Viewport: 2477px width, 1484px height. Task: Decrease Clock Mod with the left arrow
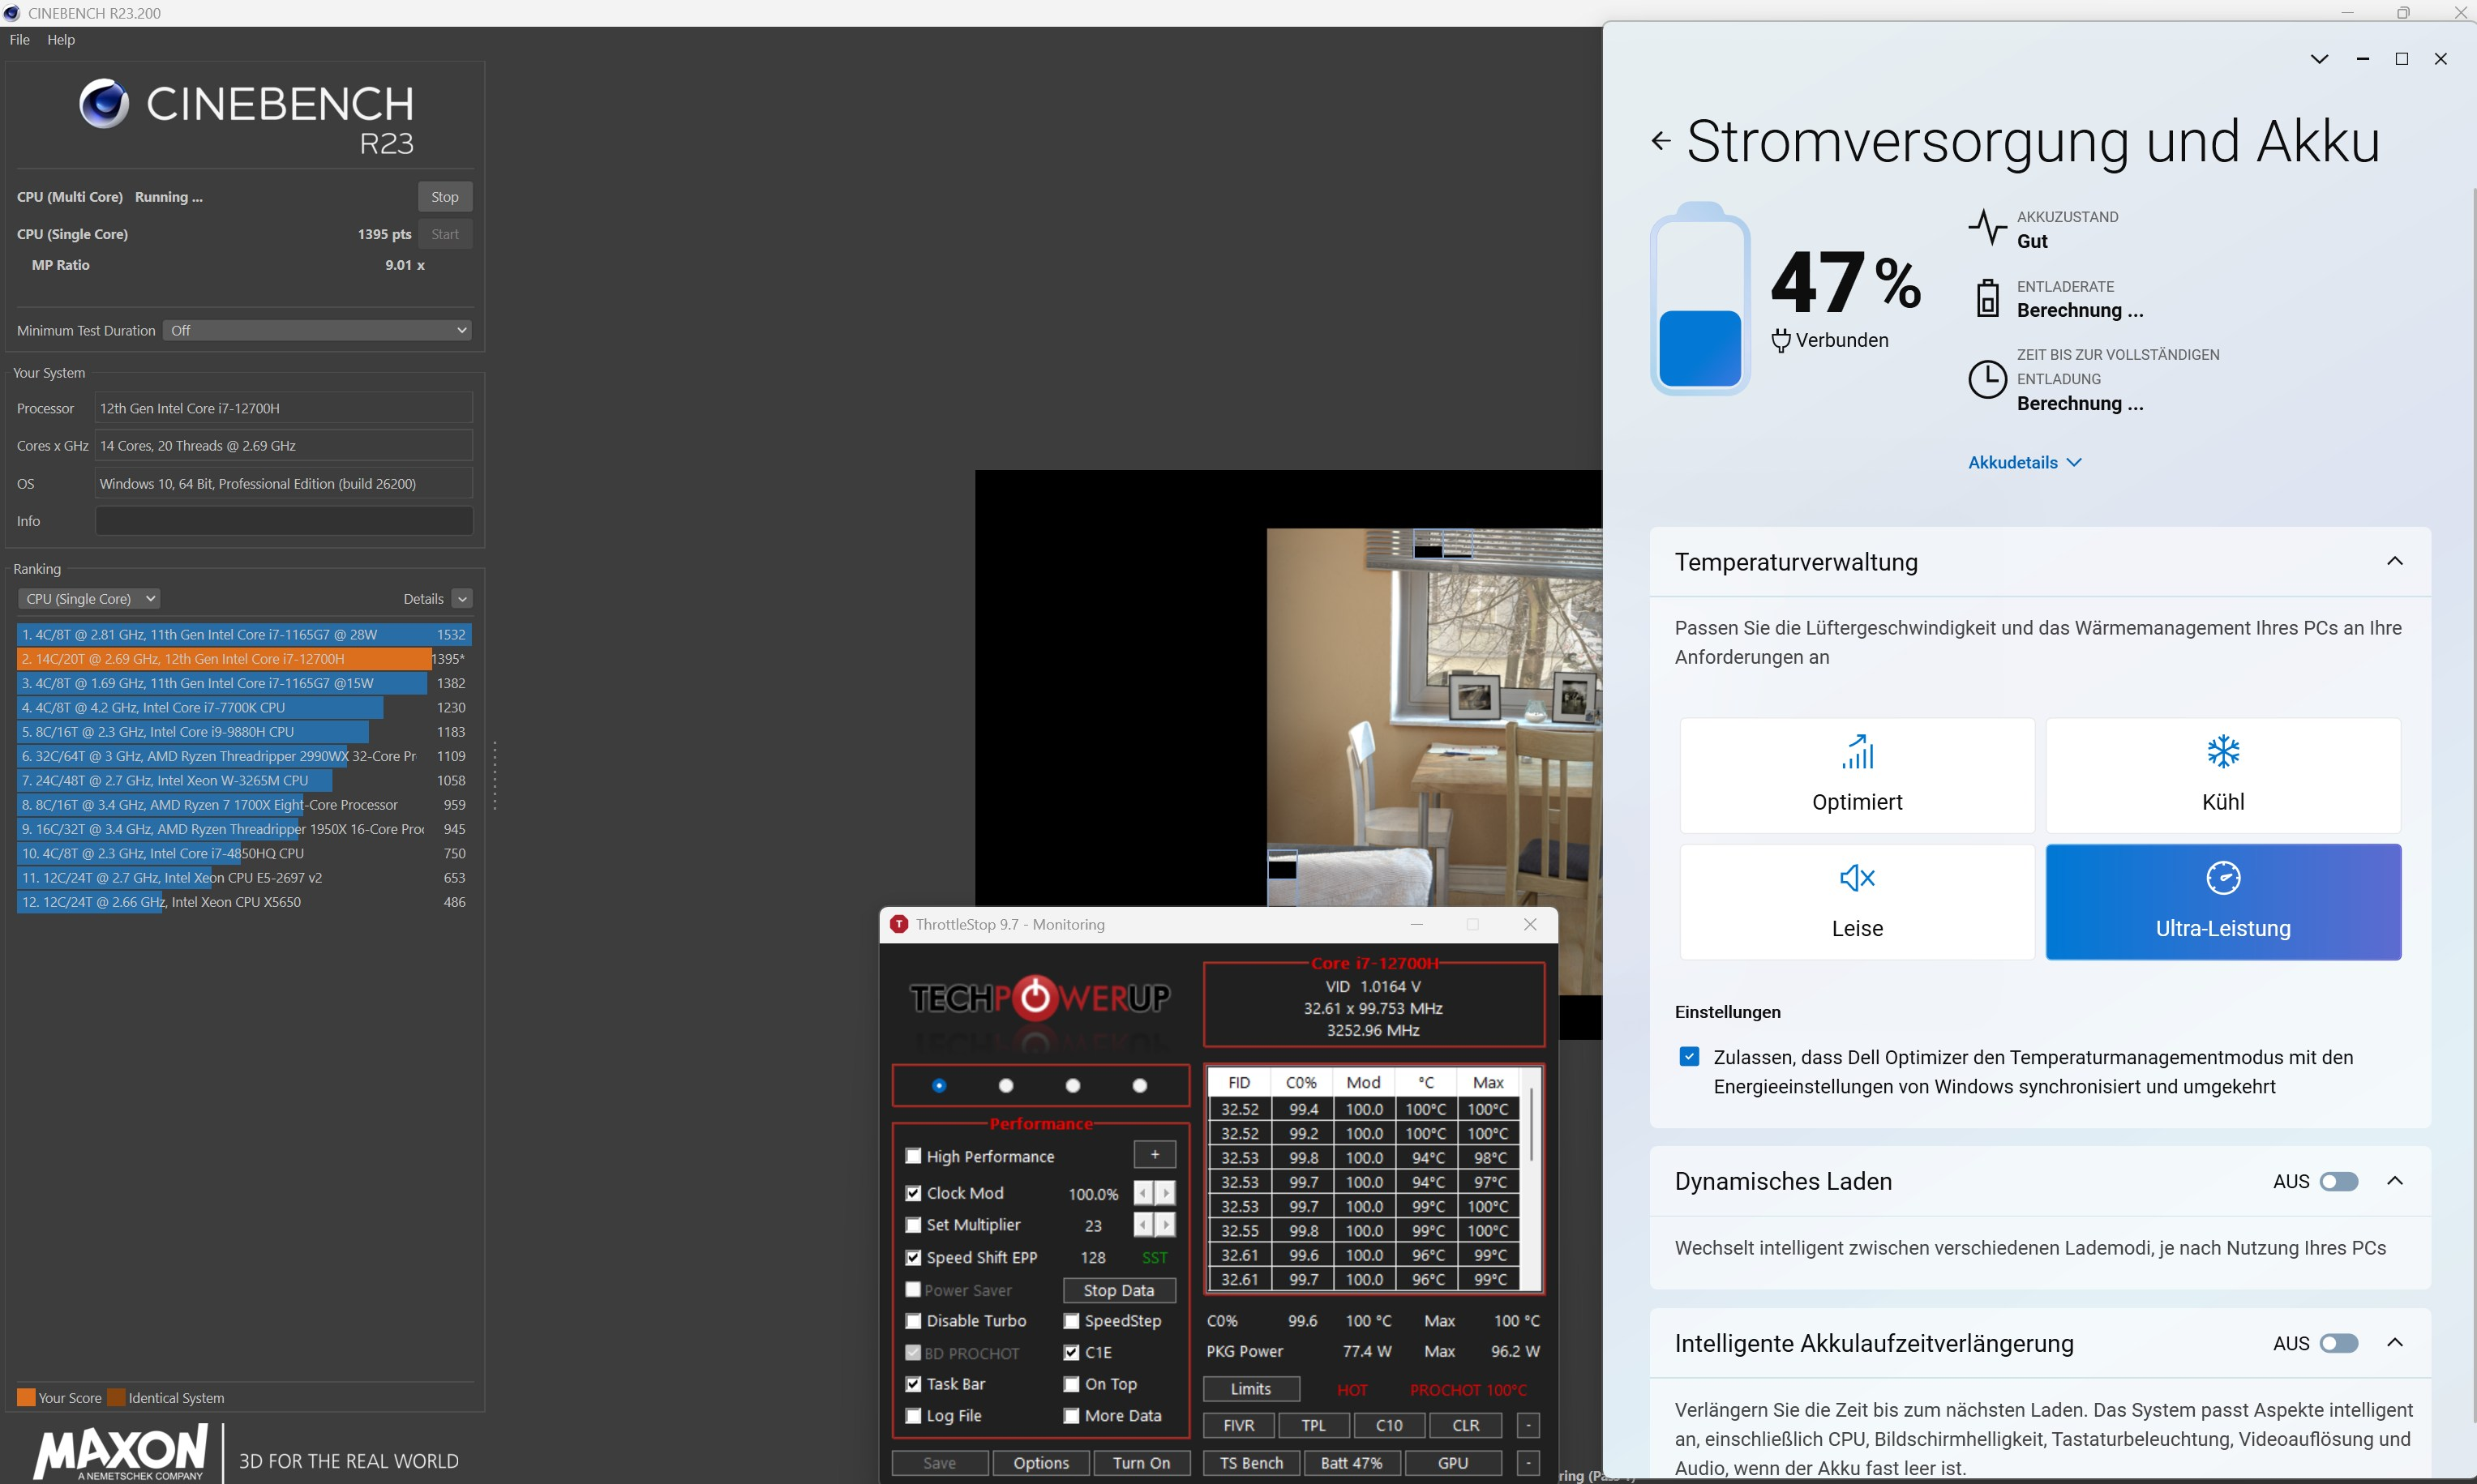click(x=1143, y=1193)
